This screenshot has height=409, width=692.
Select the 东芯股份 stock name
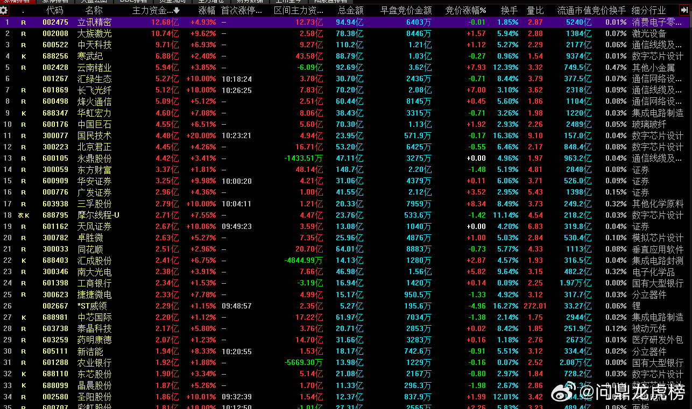coord(95,374)
